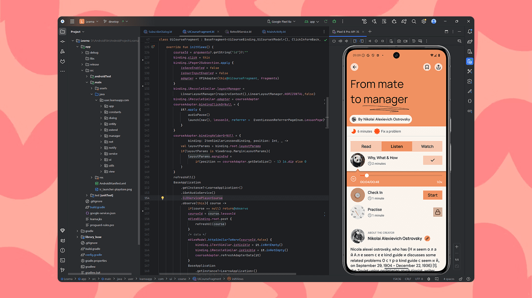Click emulator Home circle button

[x=377, y=41]
